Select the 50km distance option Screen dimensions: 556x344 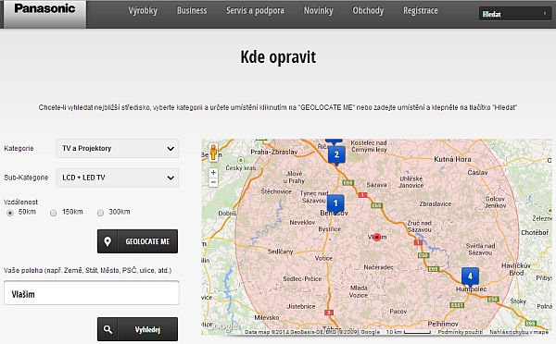[x=10, y=213]
